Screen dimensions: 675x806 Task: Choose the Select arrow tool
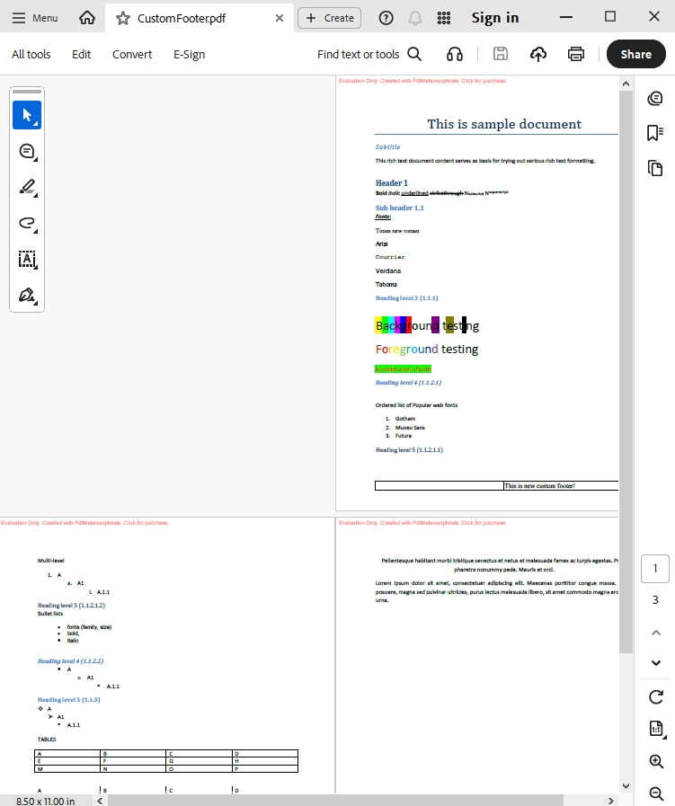[x=27, y=115]
